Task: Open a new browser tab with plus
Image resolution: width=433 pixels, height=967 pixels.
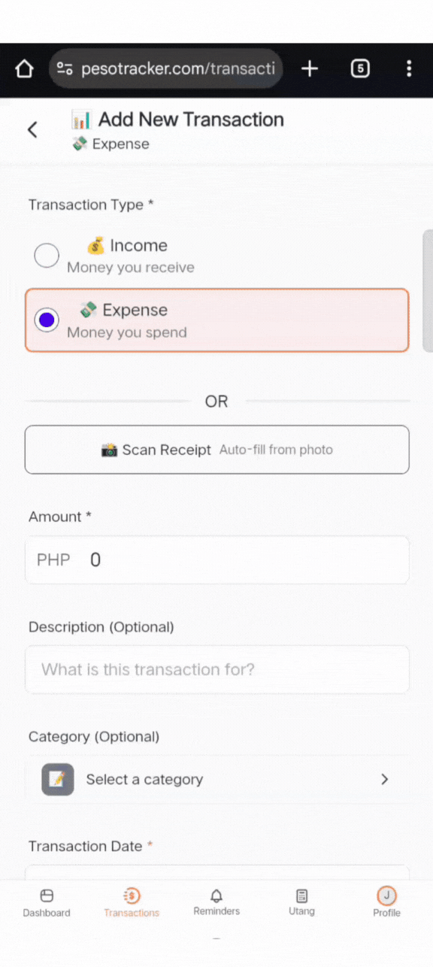Action: pyautogui.click(x=309, y=68)
